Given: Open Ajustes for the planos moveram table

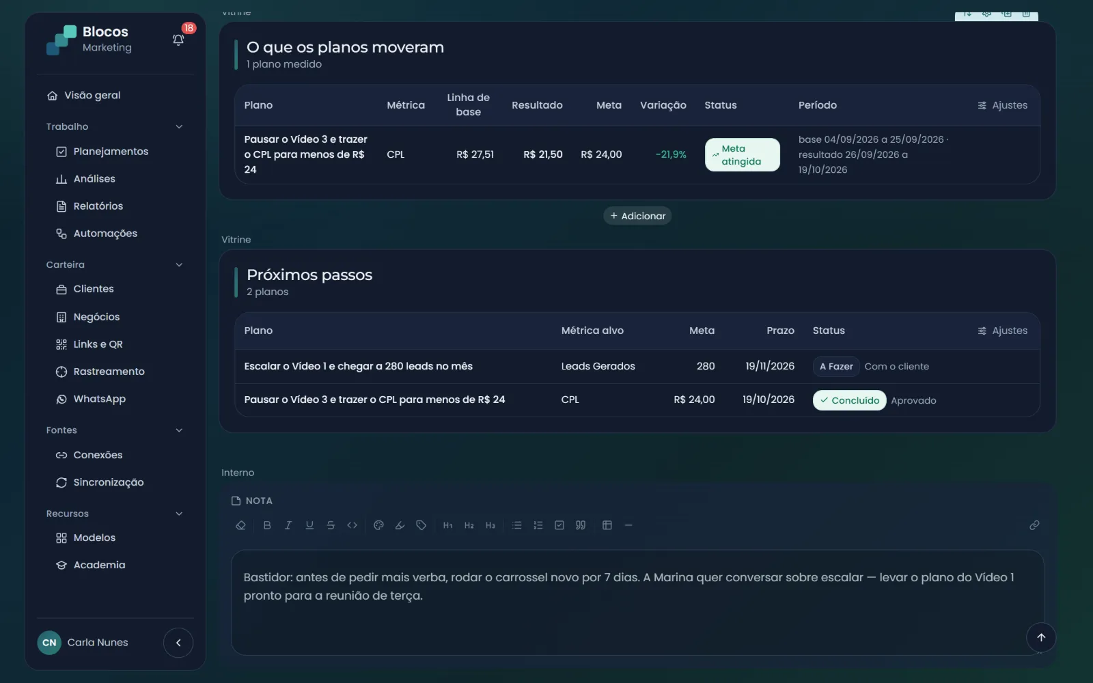Looking at the screenshot, I should tap(1002, 105).
